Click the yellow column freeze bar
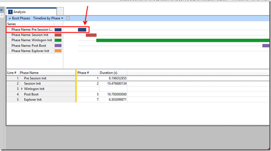Image resolution: width=271 pixels, height=151 pixels. 76,86
